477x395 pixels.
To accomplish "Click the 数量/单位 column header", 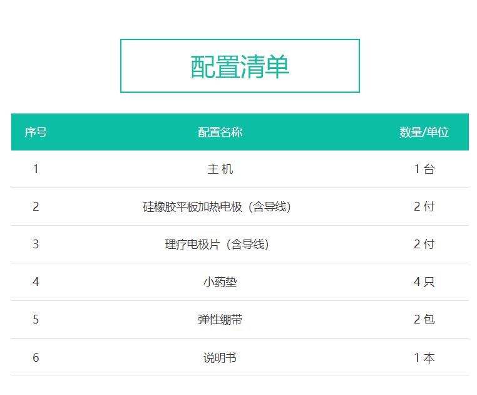I will click(x=424, y=132).
